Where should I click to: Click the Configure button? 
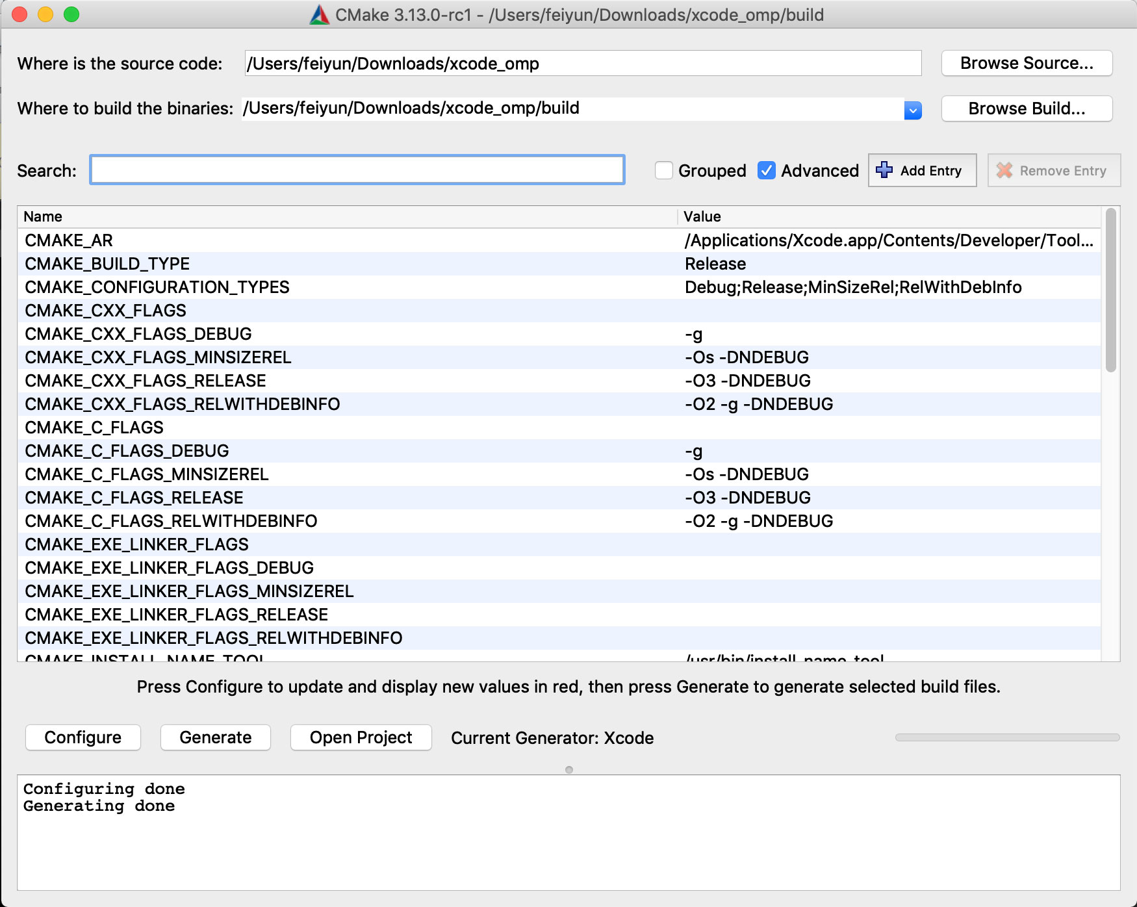pos(83,737)
